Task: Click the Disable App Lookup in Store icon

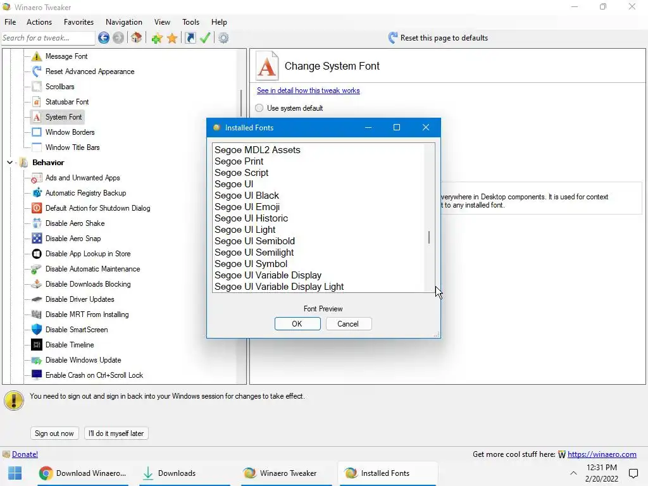Action: coord(37,254)
